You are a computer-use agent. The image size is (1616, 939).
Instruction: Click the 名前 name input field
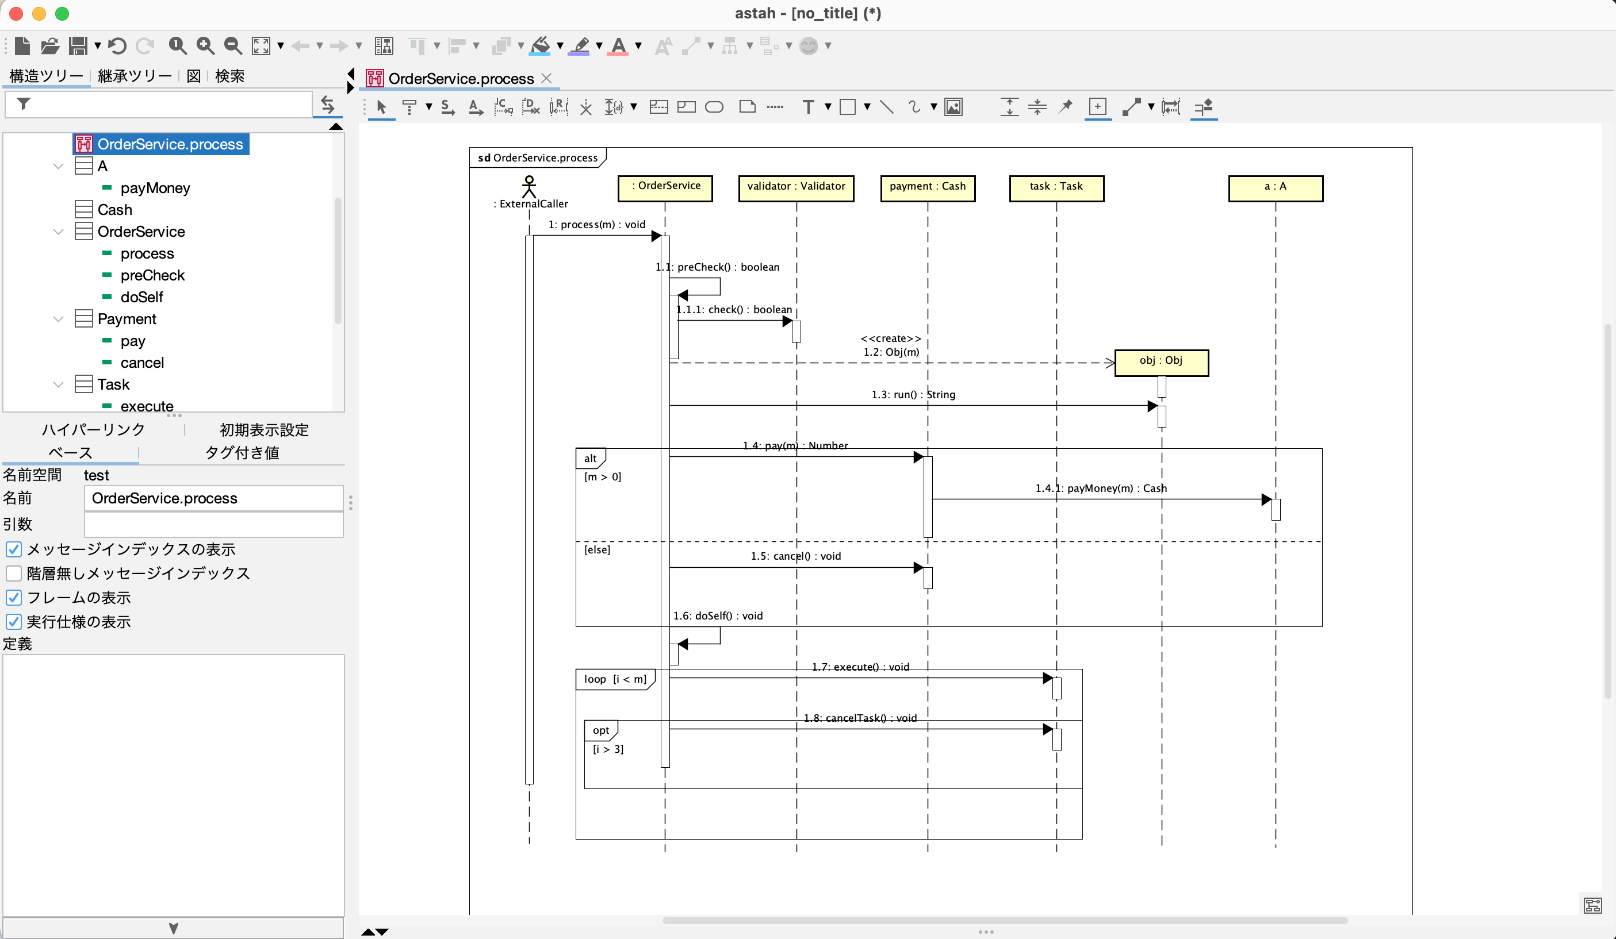point(213,498)
